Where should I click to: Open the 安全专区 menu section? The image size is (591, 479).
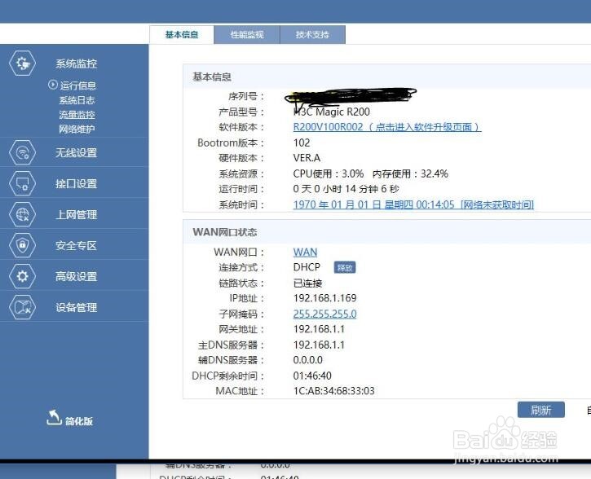(76, 245)
